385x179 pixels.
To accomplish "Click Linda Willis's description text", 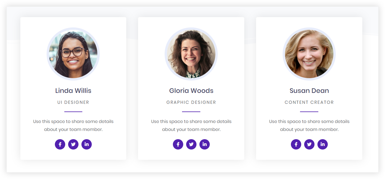I will [73, 125].
